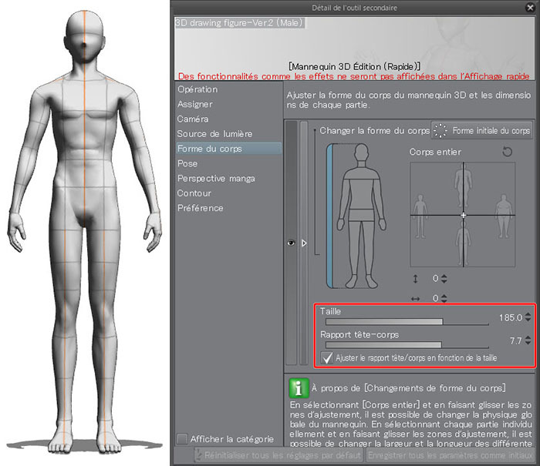Adjust vertical body value stepper
540x466 pixels.
pos(444,279)
